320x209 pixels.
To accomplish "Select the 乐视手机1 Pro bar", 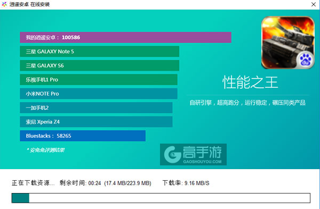I will [99, 80].
